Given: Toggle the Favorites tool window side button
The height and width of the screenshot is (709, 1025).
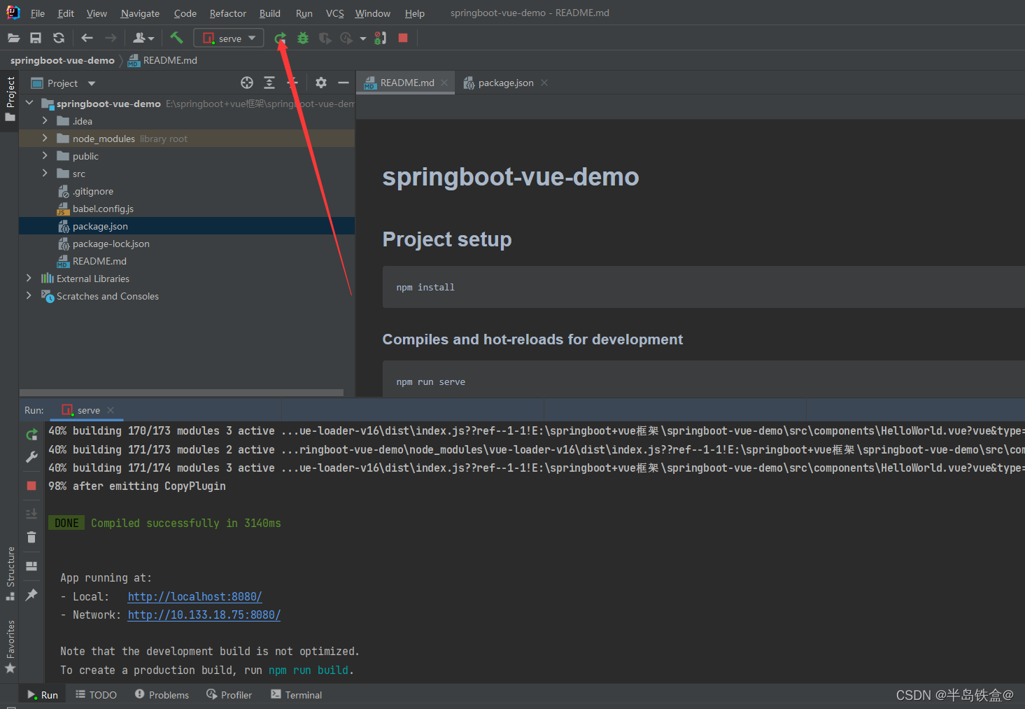Looking at the screenshot, I should [10, 647].
